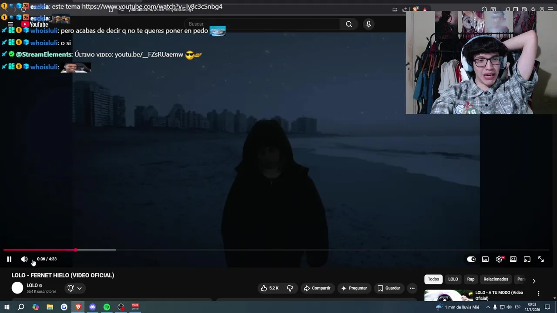Start voice search with microphone

click(x=369, y=24)
